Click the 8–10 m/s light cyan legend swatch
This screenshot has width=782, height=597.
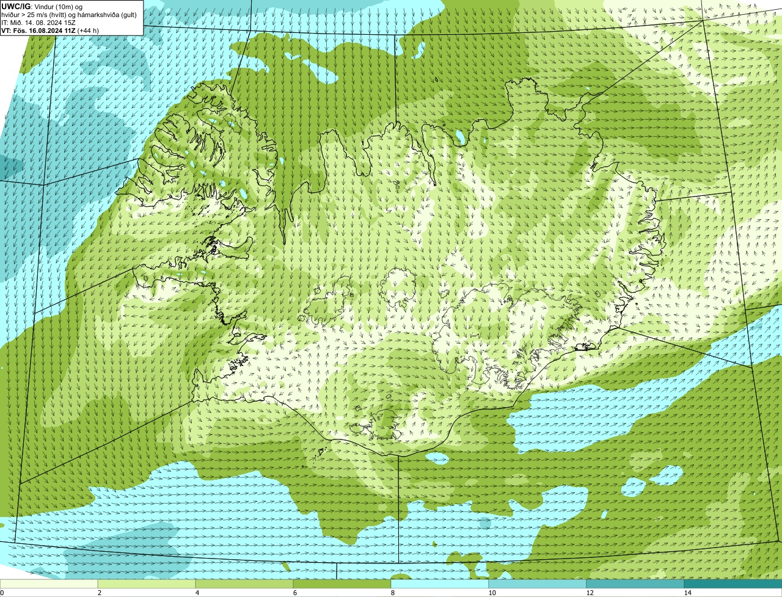point(440,584)
